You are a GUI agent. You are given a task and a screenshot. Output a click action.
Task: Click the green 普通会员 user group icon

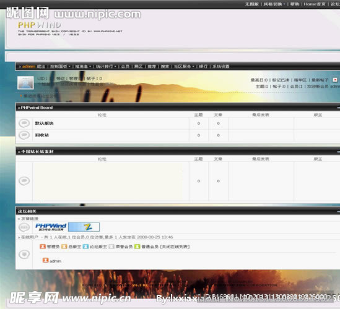pyautogui.click(x=137, y=247)
